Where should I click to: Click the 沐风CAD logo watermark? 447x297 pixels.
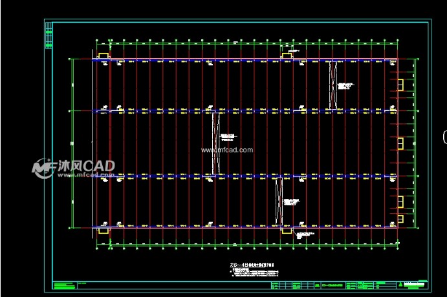tap(74, 167)
